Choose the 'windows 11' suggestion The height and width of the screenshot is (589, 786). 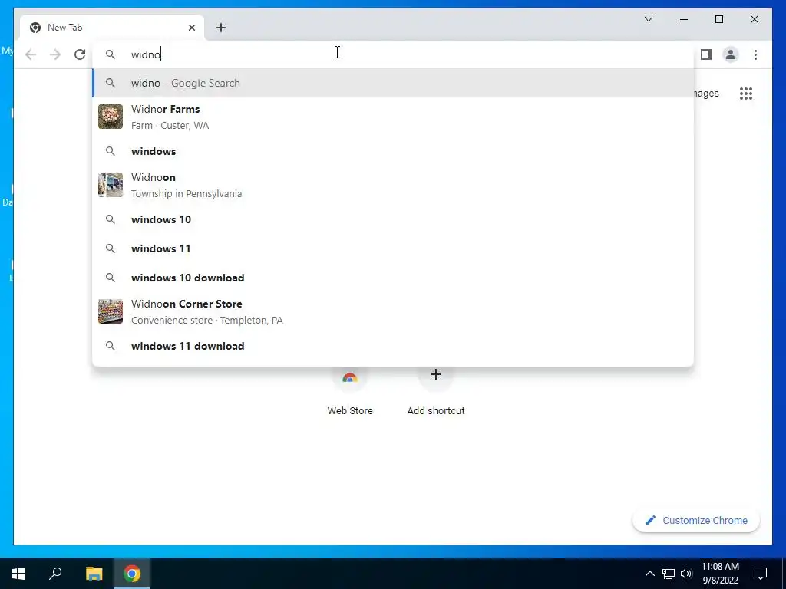[x=393, y=248]
